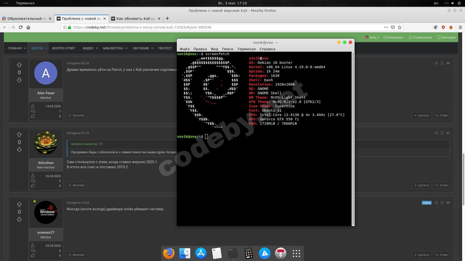Bookmark post #7 with bookmark icon

click(442, 133)
